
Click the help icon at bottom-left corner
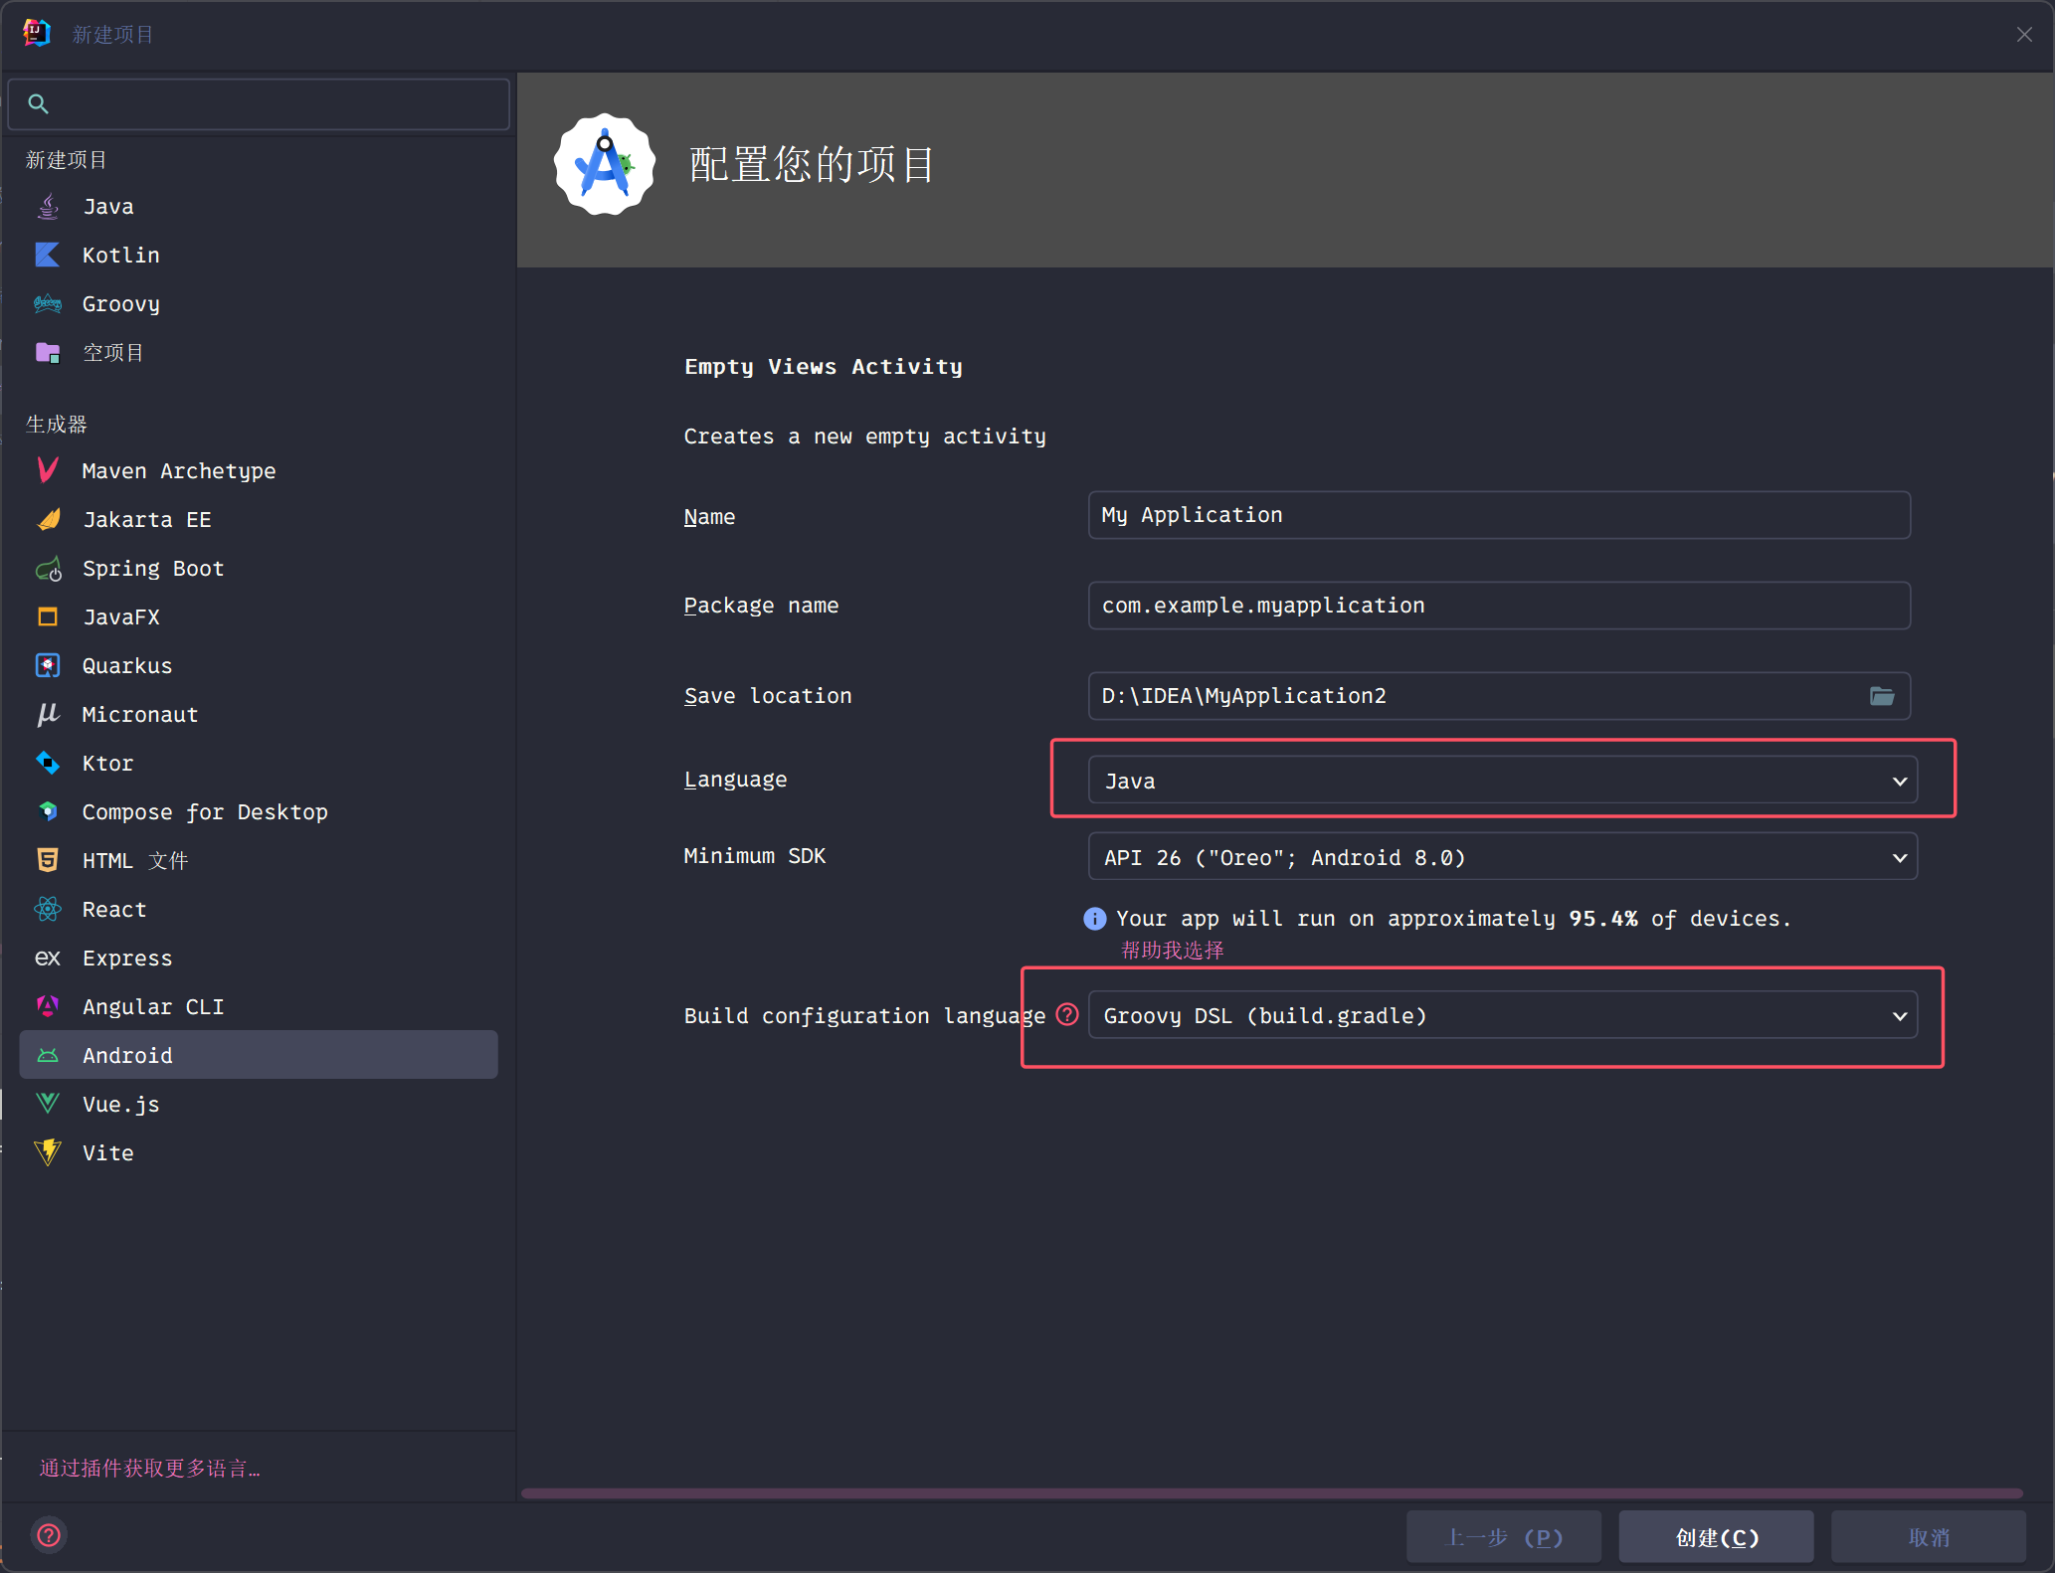click(49, 1535)
